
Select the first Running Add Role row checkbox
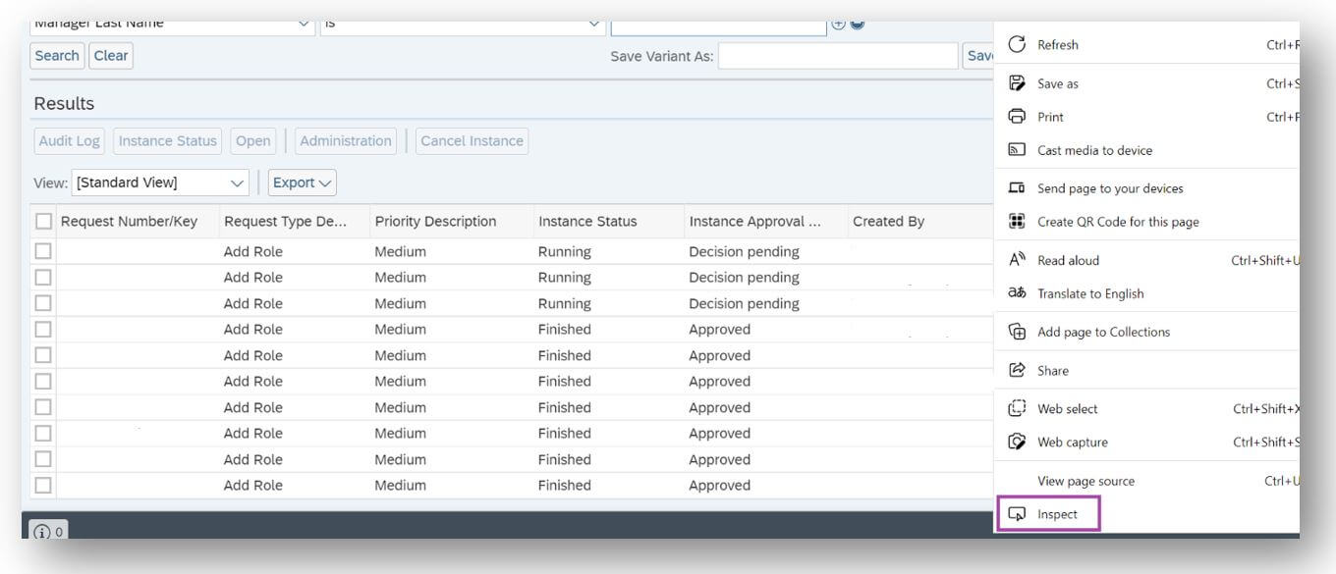[x=41, y=249]
